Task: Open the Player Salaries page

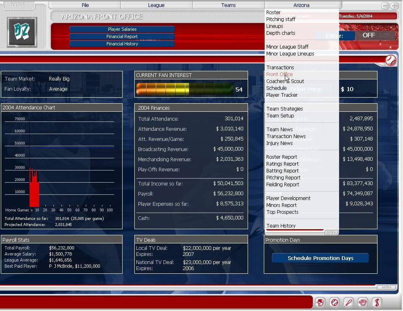Action: (x=122, y=29)
